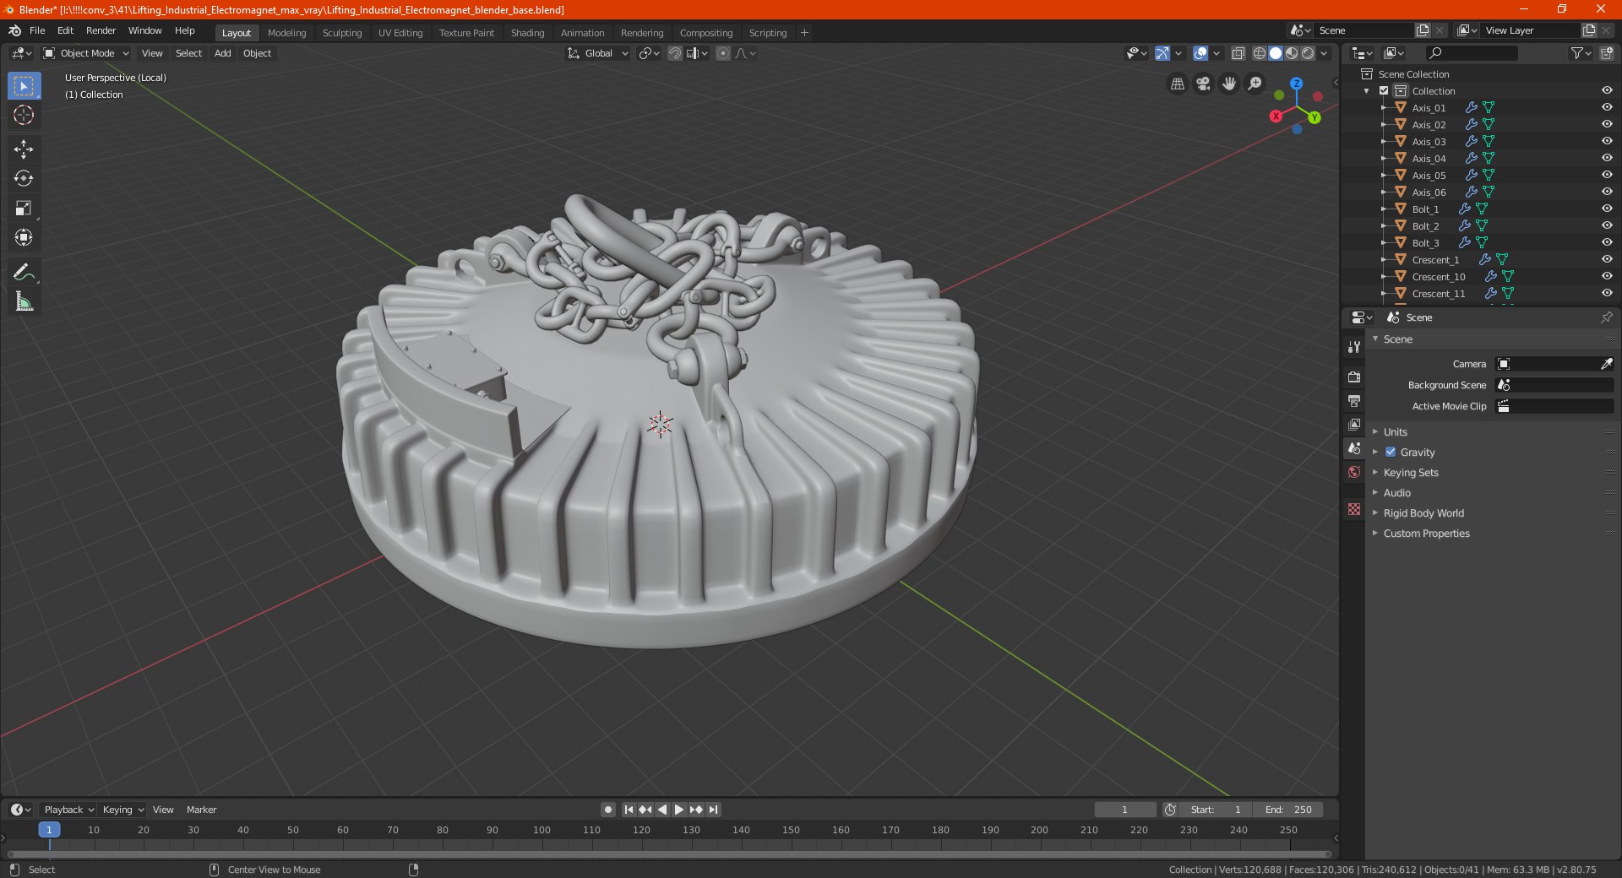Hide Axis_03 in the viewport

(1606, 141)
